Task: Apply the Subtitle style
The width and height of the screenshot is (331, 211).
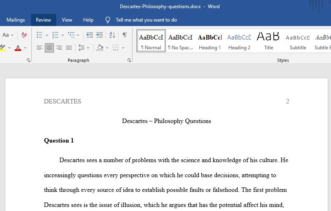Action: tap(298, 41)
